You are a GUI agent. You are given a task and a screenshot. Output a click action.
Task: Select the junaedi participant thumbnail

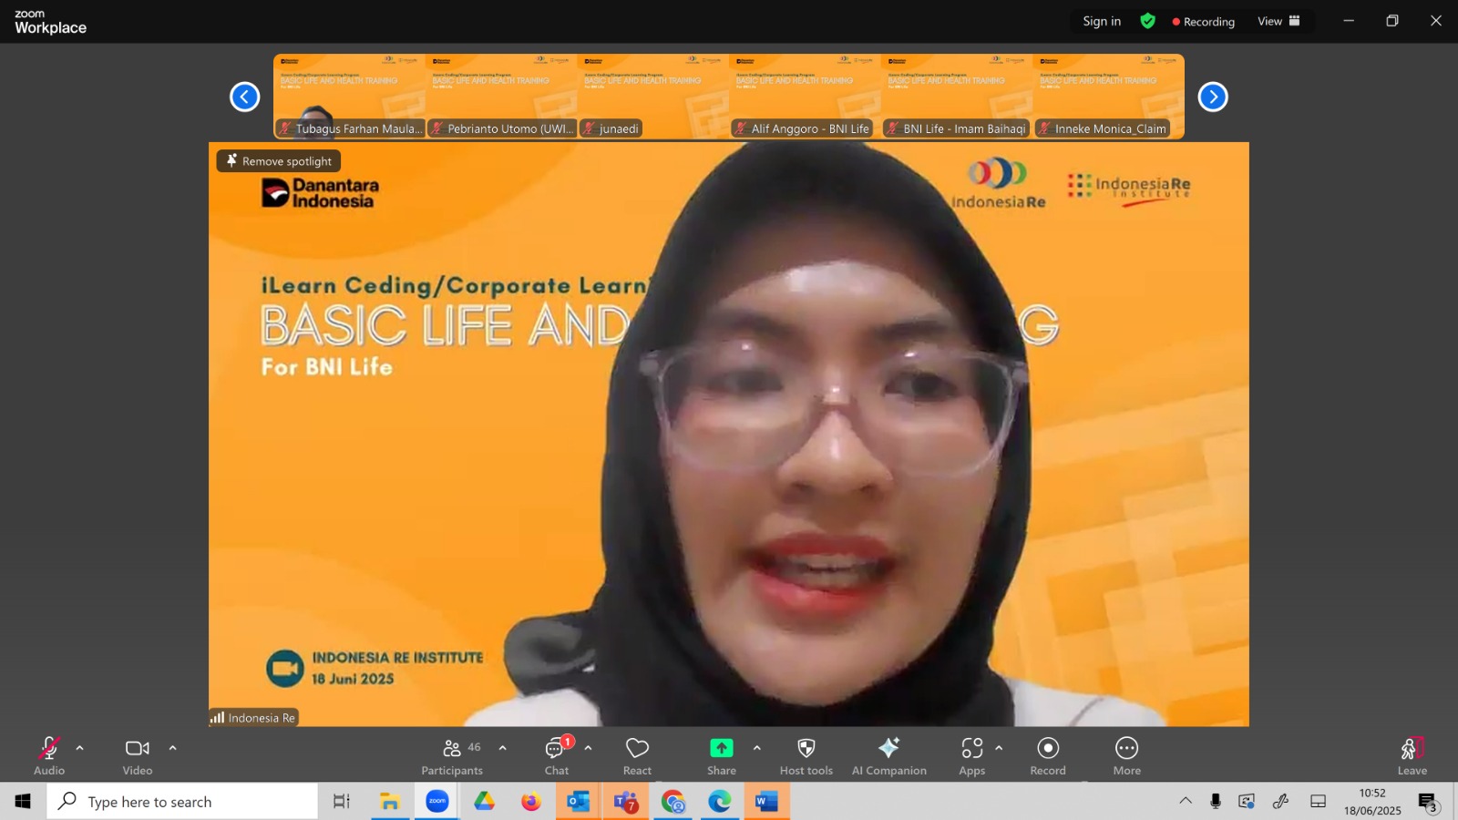(x=652, y=96)
